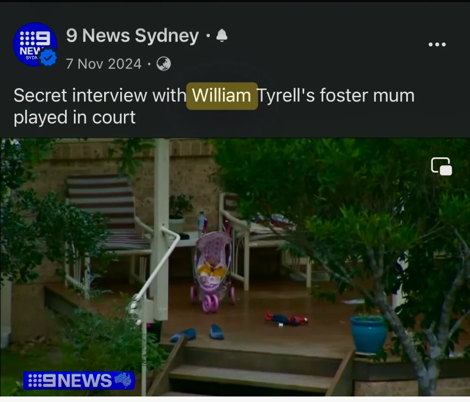Viewport: 470px width, 402px height.
Task: Select the highlighted word William
Action: [x=222, y=95]
